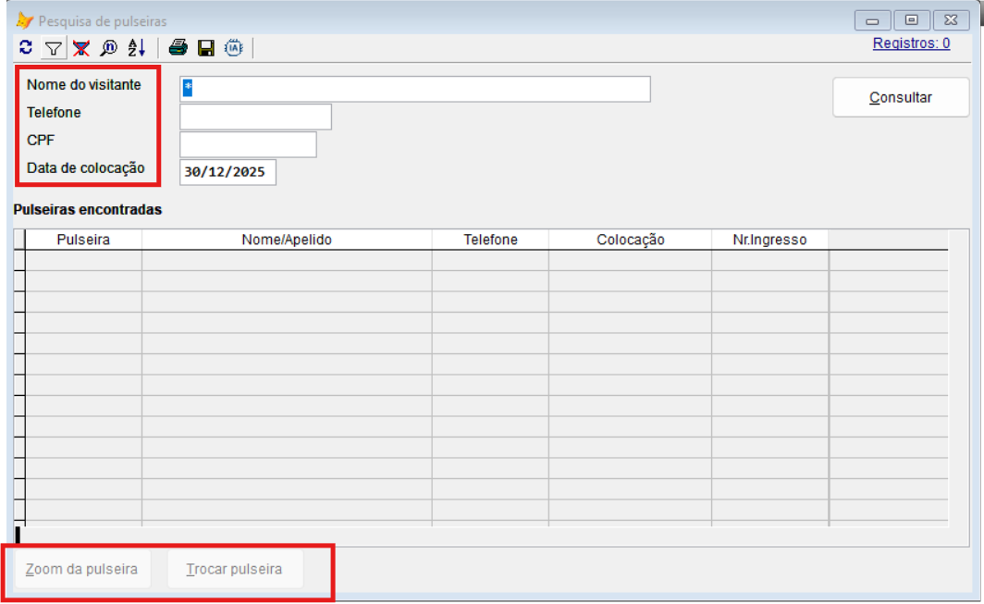Image resolution: width=984 pixels, height=604 pixels.
Task: Click the Data de colocação date field
Action: (x=228, y=172)
